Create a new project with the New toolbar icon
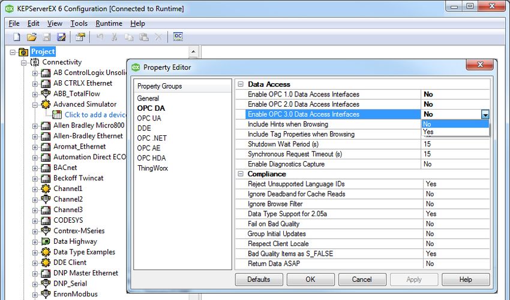 pos(16,37)
